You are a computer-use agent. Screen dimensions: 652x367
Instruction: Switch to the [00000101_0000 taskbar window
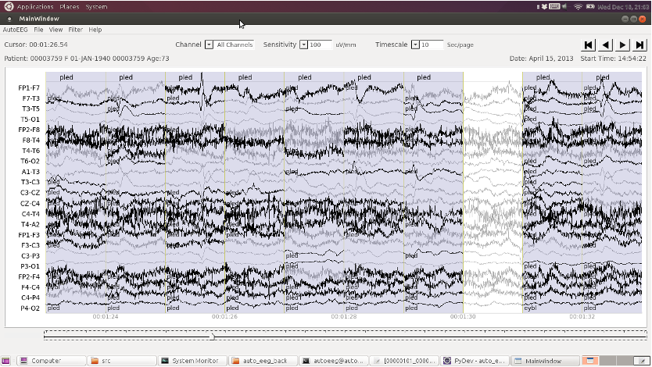click(x=405, y=361)
